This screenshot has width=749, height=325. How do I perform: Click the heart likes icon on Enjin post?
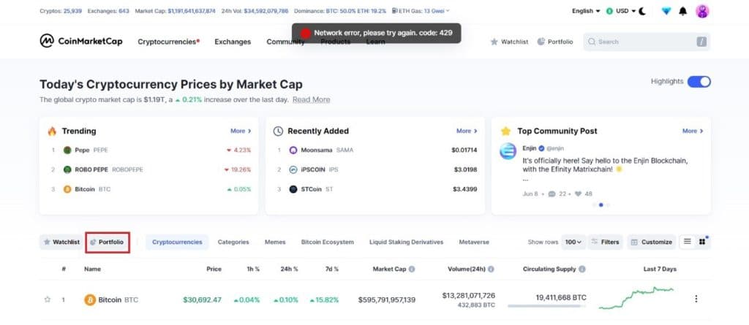click(x=578, y=194)
